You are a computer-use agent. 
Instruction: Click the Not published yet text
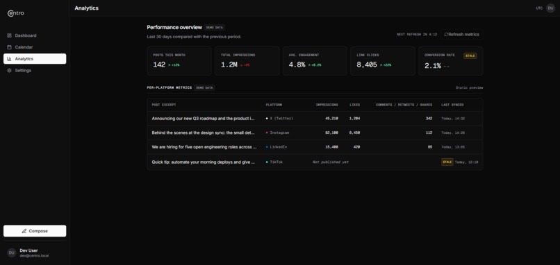coord(330,162)
